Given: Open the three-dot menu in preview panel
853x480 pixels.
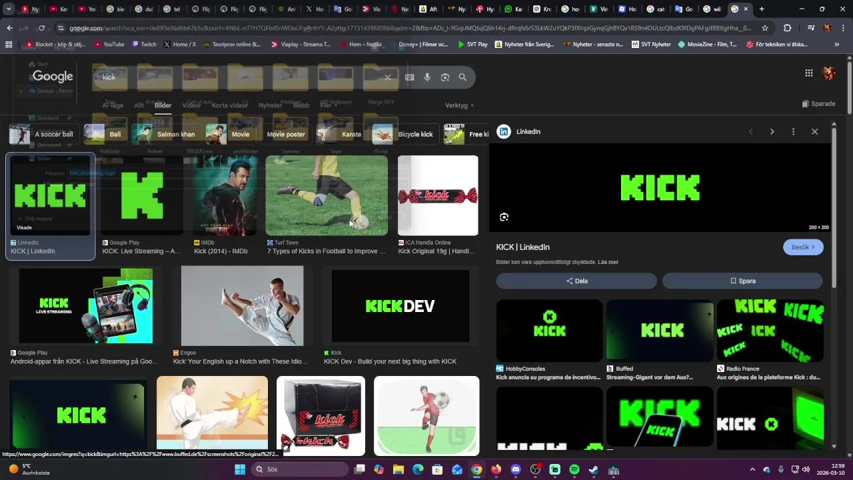Looking at the screenshot, I should (793, 132).
